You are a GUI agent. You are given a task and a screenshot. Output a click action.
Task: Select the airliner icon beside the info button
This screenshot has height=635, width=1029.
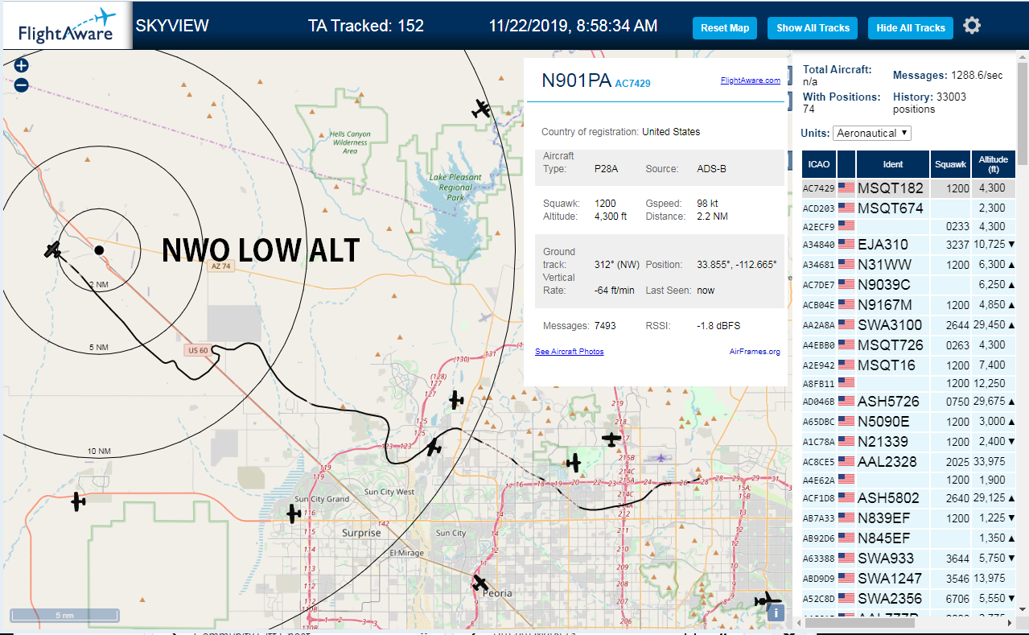[768, 600]
